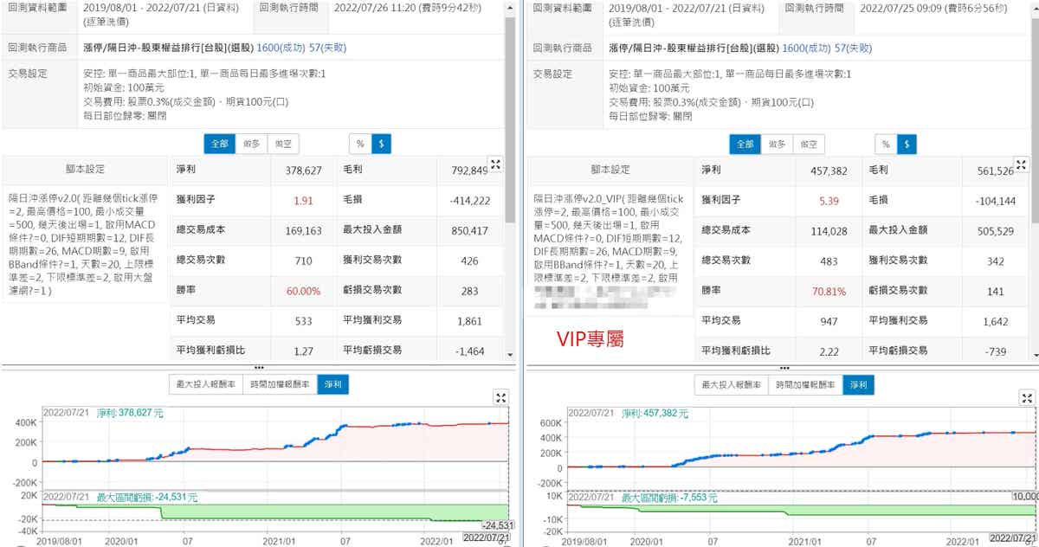Select dollar display in the right report
Viewport: 1039px width, 547px height.
907,144
